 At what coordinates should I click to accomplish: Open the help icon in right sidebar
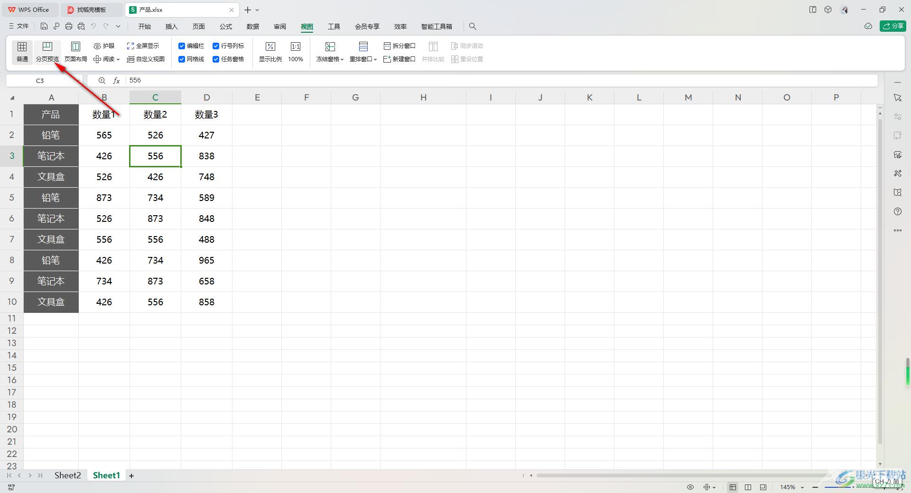click(897, 211)
